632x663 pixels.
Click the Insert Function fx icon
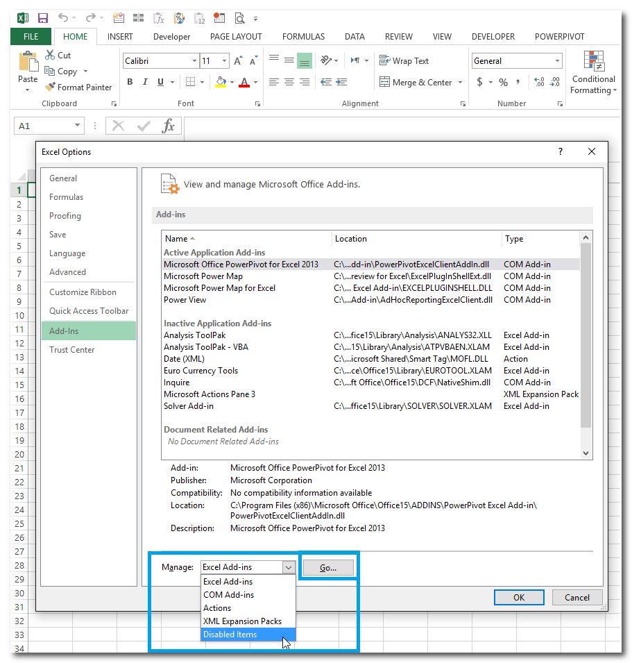pyautogui.click(x=168, y=126)
